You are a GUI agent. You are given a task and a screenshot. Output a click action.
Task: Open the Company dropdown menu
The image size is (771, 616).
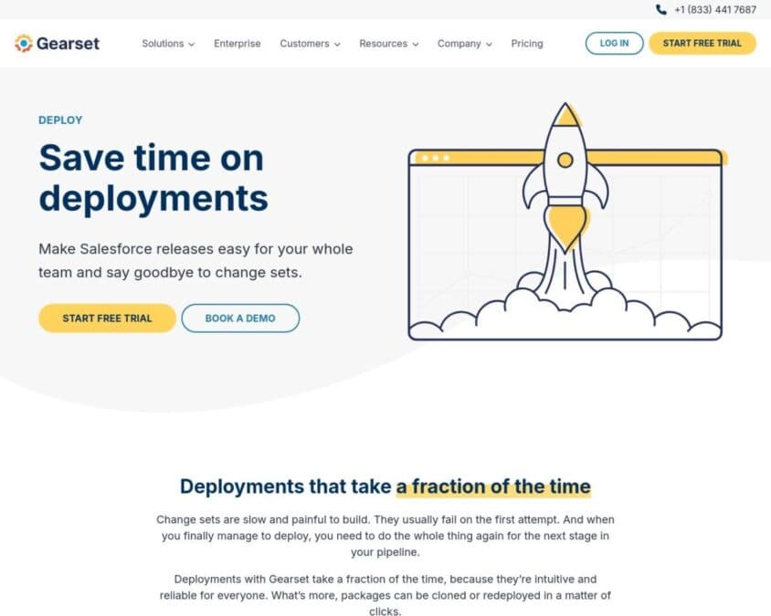[465, 44]
